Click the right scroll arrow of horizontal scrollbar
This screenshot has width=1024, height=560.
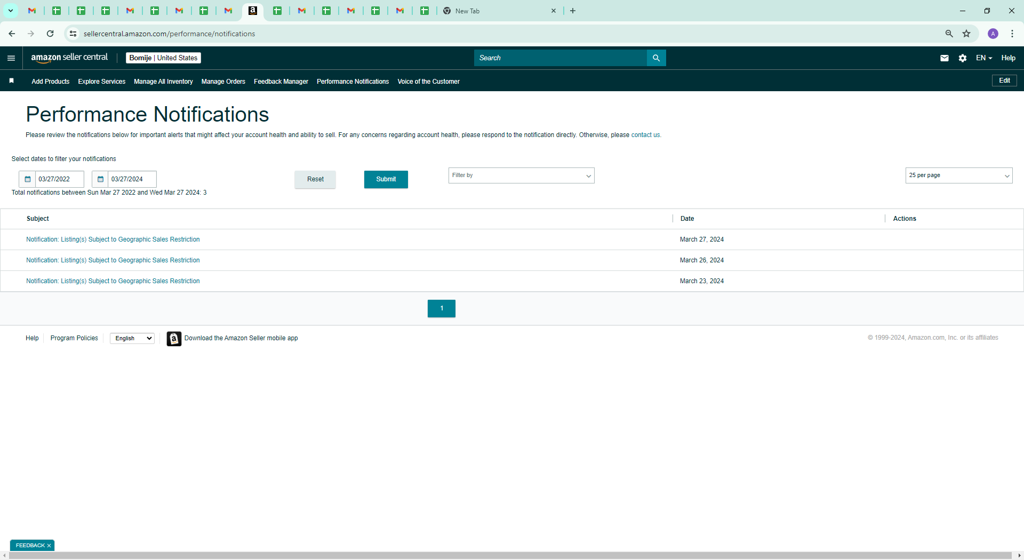point(1019,556)
